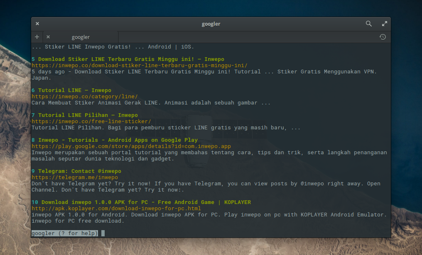Open the inwepo.co/free-line-sticker/ link

[x=91, y=121]
